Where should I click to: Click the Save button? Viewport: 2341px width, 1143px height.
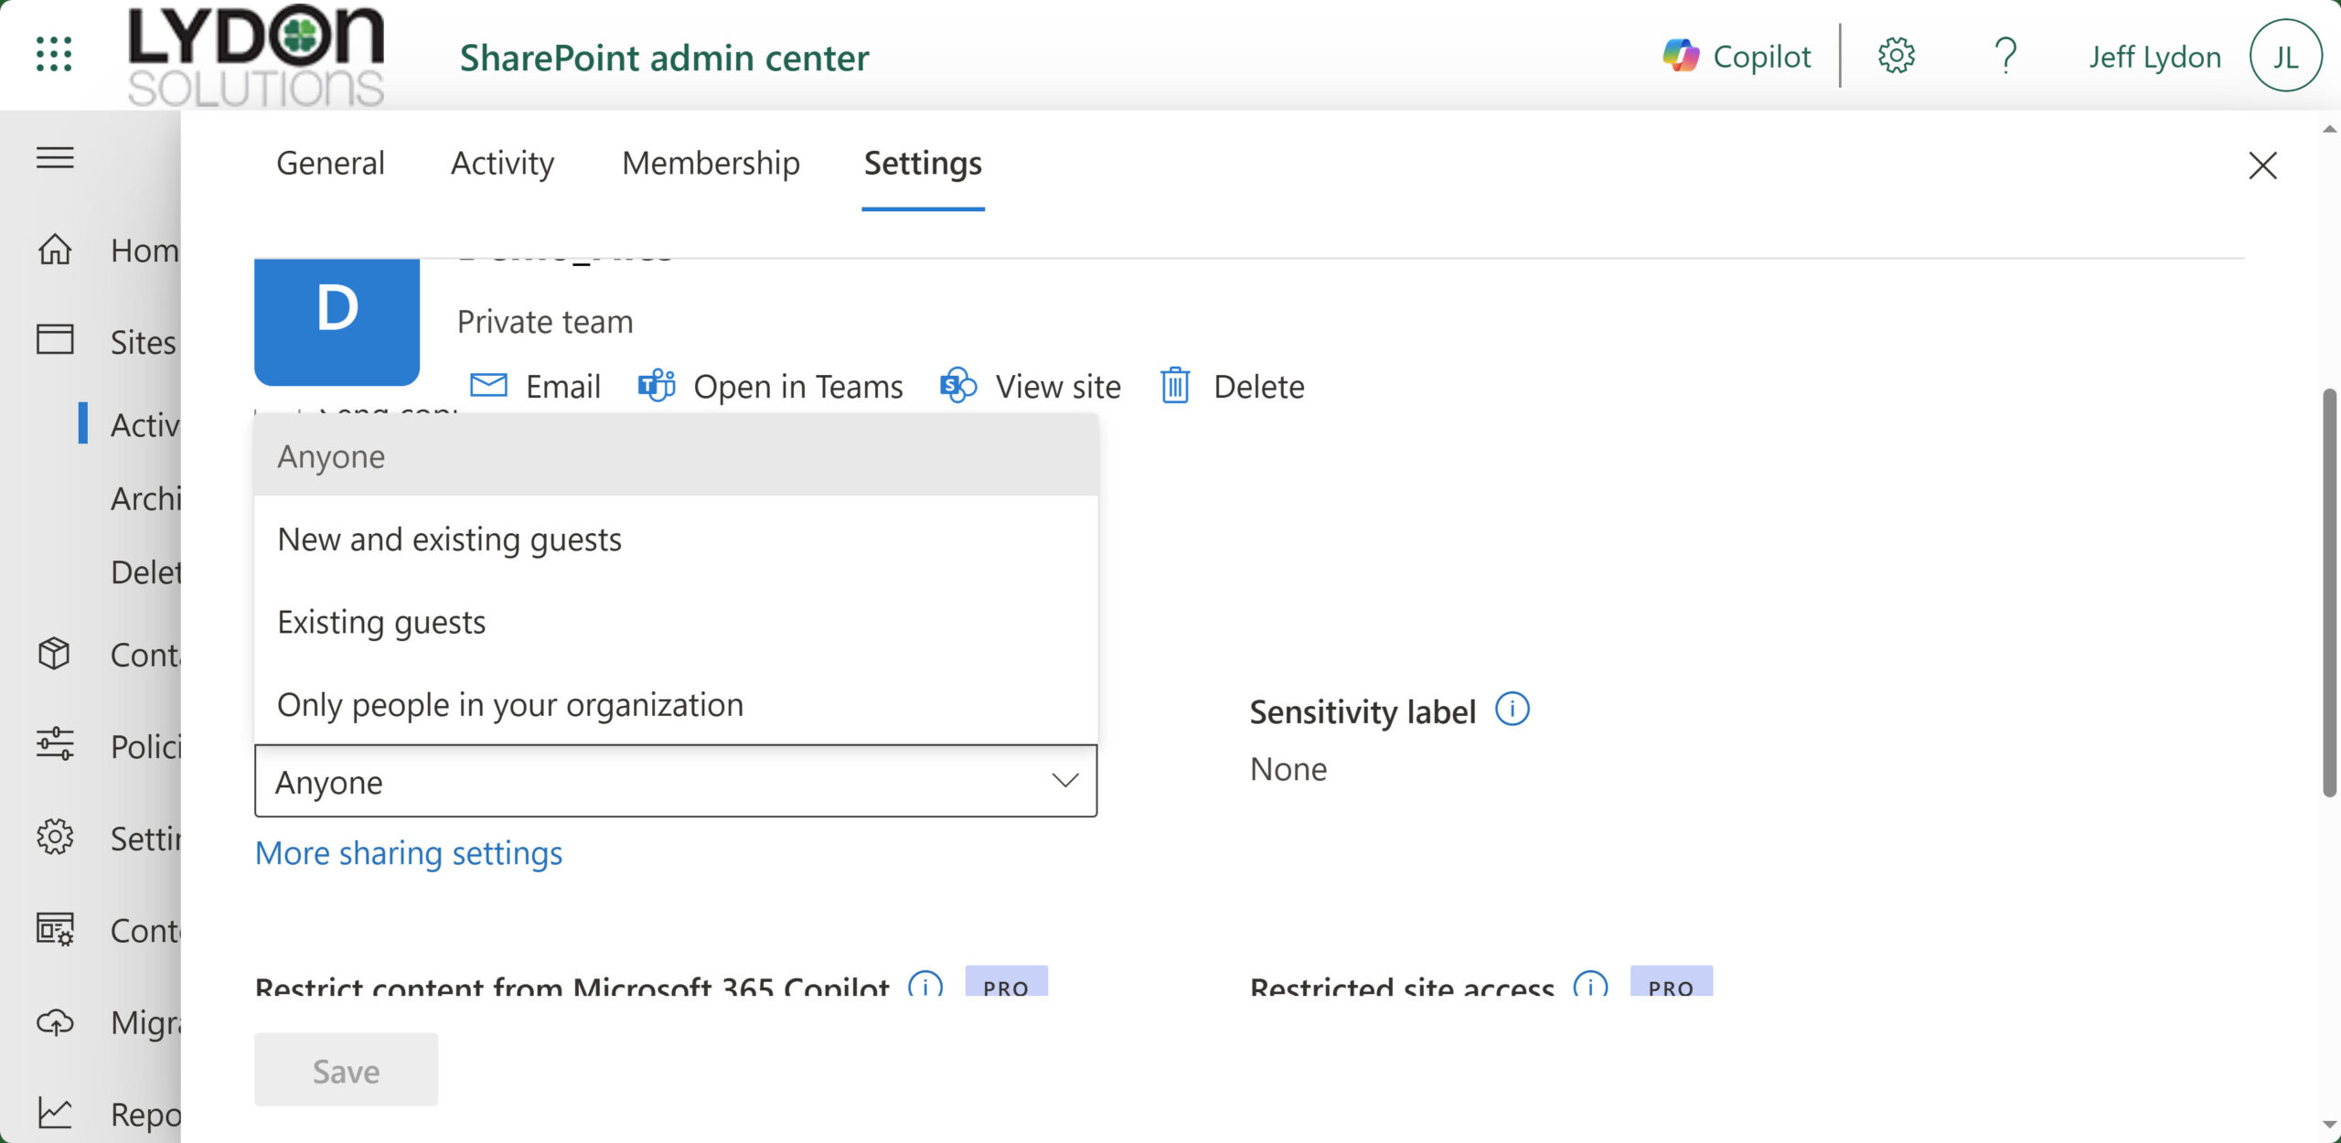346,1069
